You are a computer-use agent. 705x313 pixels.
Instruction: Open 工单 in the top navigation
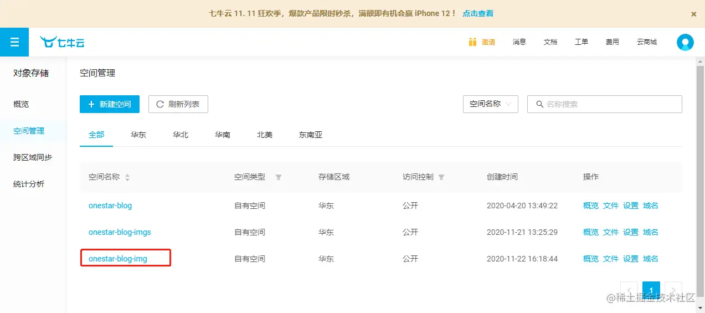(x=582, y=42)
